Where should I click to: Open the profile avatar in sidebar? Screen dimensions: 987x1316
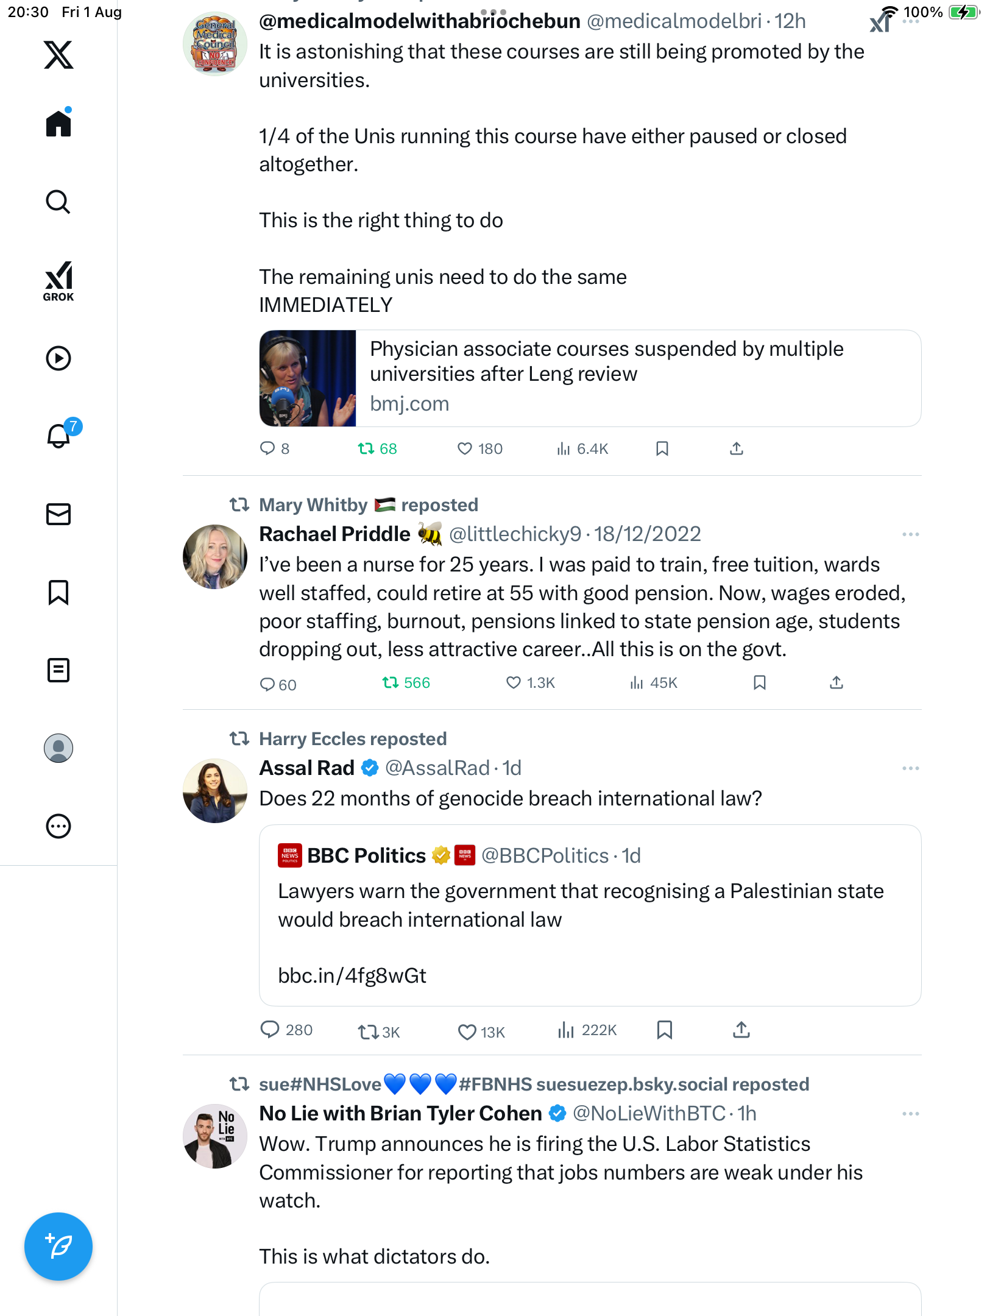[x=58, y=748]
